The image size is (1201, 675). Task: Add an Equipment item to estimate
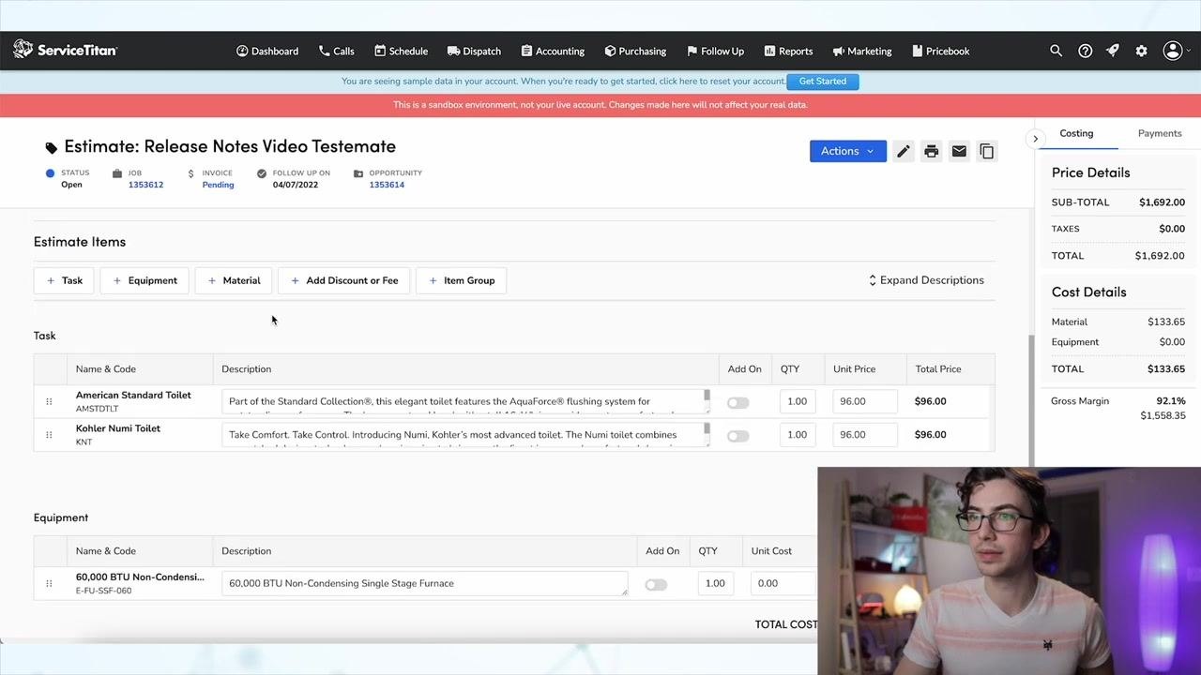tap(144, 280)
